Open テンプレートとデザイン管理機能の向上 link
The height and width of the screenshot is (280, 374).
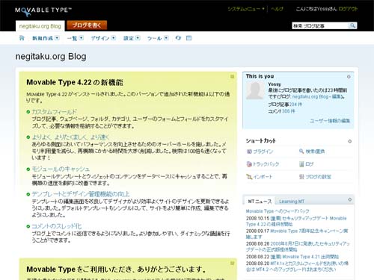pyautogui.click(x=81, y=194)
